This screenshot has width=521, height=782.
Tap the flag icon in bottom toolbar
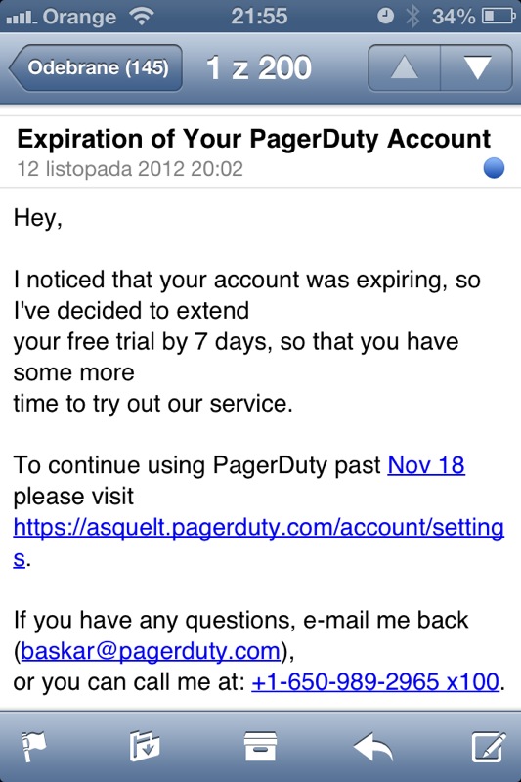[x=34, y=746]
